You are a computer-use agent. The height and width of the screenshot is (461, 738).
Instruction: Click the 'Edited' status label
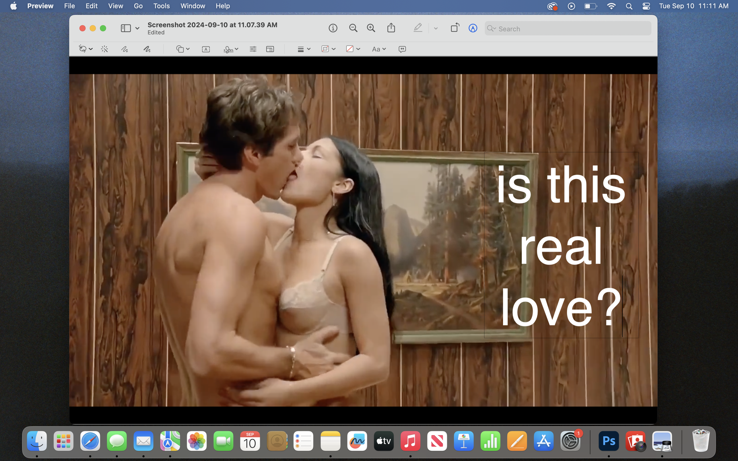pyautogui.click(x=156, y=32)
